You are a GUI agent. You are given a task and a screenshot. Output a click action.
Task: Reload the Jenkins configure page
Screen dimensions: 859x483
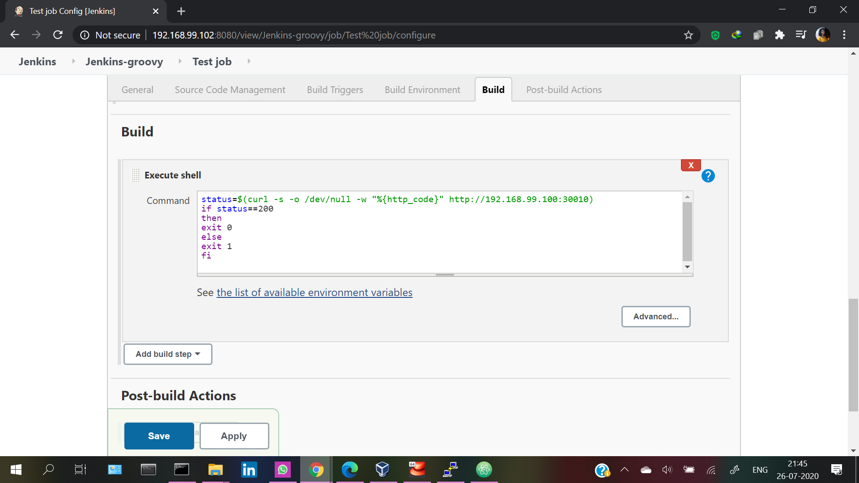click(x=58, y=35)
